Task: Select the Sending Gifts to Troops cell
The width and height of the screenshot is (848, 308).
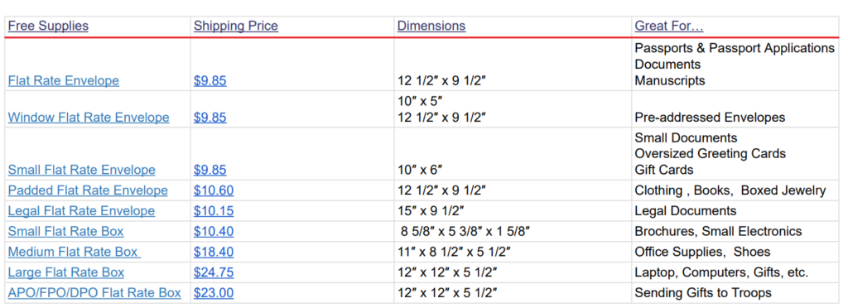Action: point(703,293)
